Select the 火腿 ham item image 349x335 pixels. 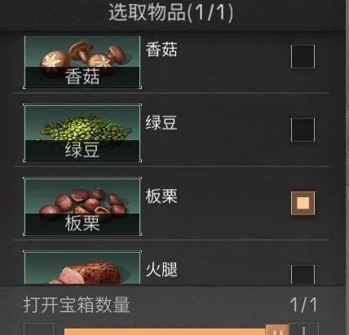point(82,267)
